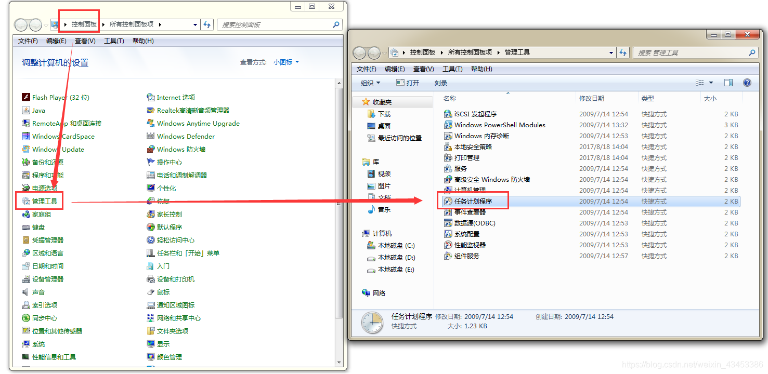Open 操作中心 flag icon
The height and width of the screenshot is (374, 768).
point(151,162)
